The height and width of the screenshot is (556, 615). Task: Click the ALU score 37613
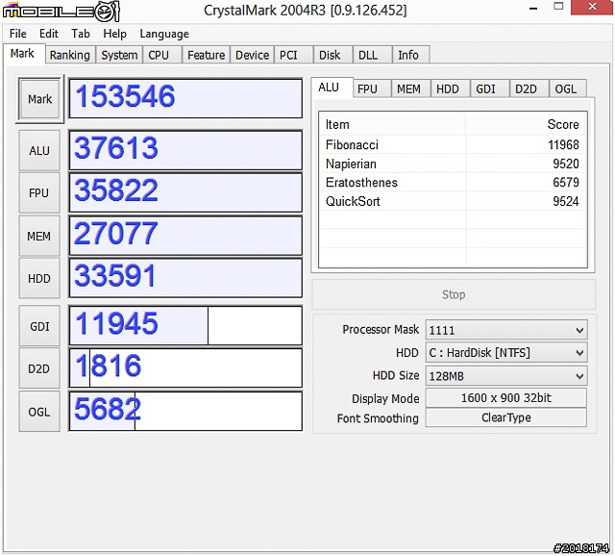click(185, 150)
